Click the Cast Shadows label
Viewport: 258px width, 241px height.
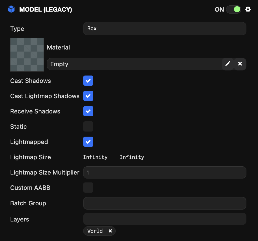click(x=31, y=81)
